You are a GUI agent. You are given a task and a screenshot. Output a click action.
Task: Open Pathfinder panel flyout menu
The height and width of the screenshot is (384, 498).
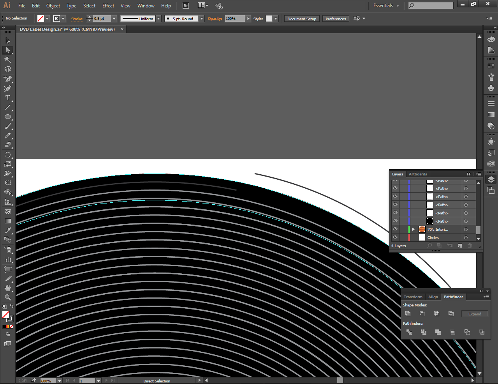tap(486, 297)
